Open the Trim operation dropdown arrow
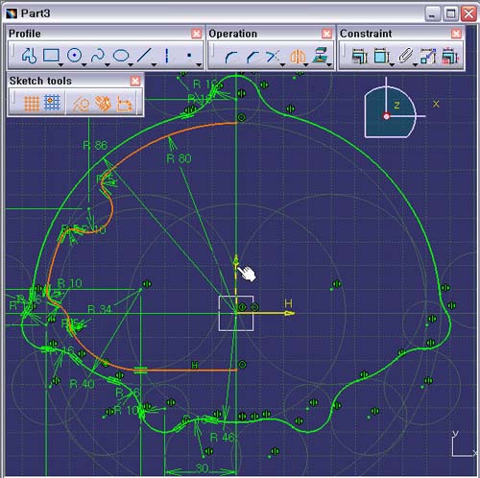 282,65
